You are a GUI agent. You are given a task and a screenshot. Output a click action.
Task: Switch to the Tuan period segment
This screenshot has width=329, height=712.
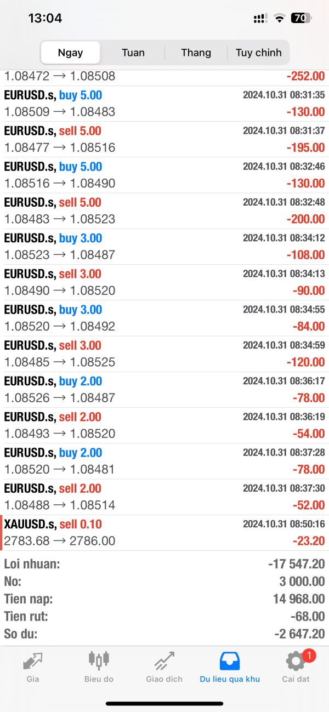click(133, 53)
